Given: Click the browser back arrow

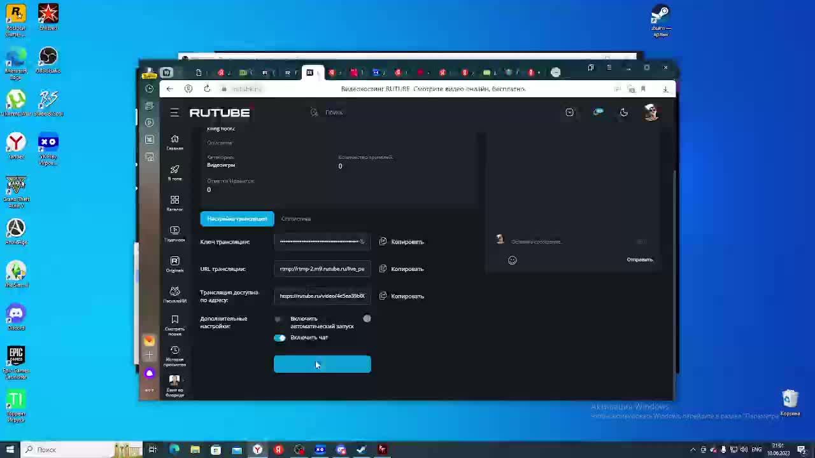Looking at the screenshot, I should 169,88.
